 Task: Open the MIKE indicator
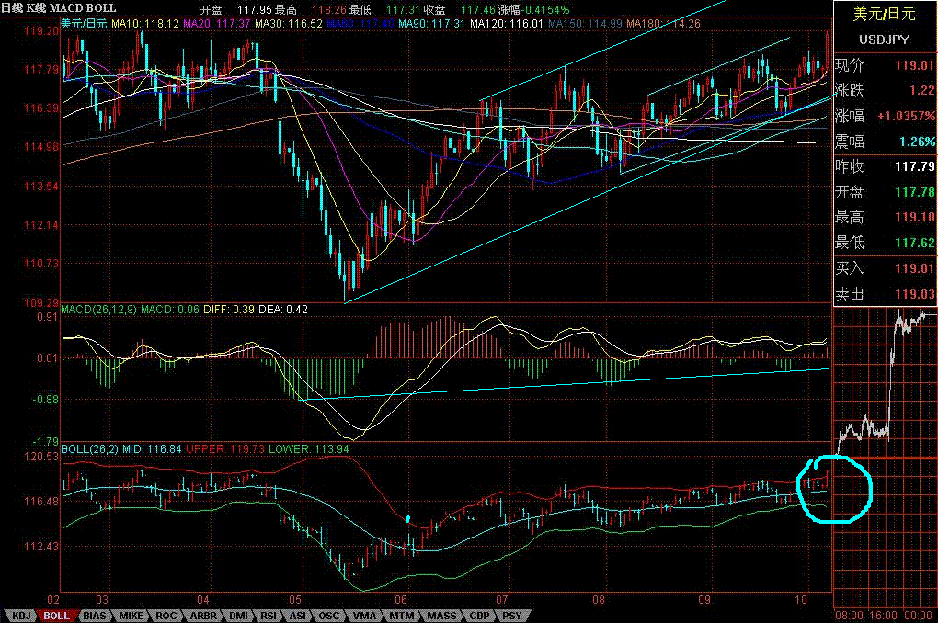point(132,616)
